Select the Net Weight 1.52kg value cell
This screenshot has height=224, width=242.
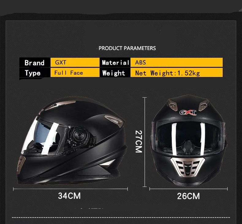click(x=176, y=72)
